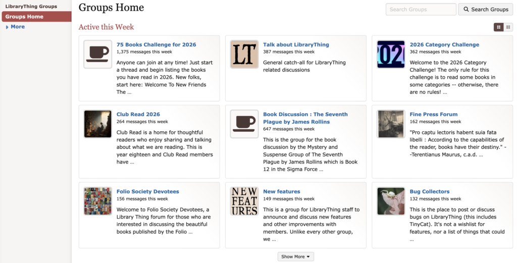This screenshot has height=263, width=517.
Task: Expand the More section in sidebar
Action: coord(17,27)
